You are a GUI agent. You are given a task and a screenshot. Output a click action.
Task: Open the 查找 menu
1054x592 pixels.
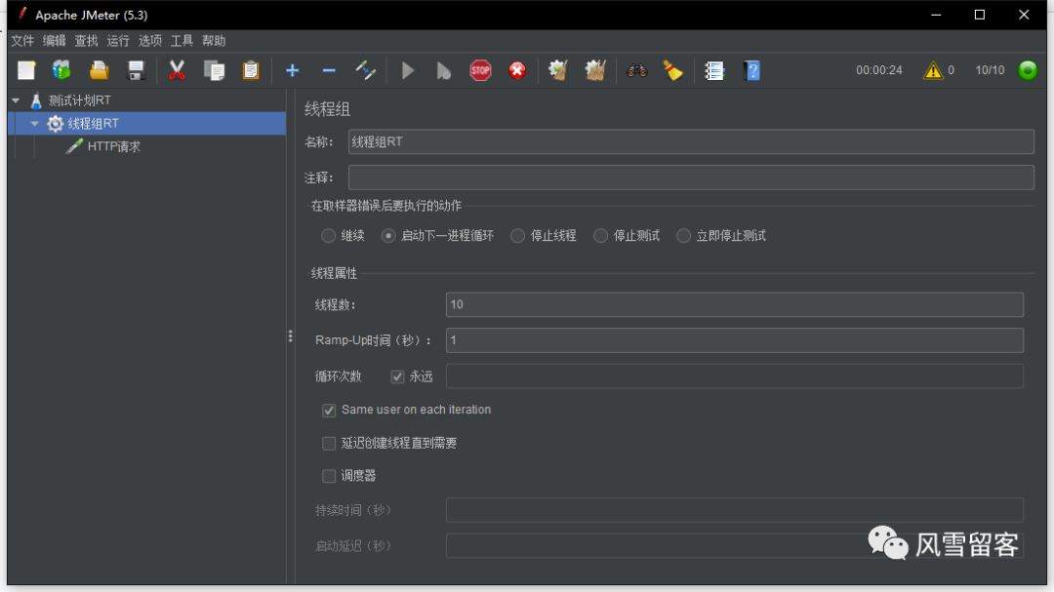click(x=86, y=41)
